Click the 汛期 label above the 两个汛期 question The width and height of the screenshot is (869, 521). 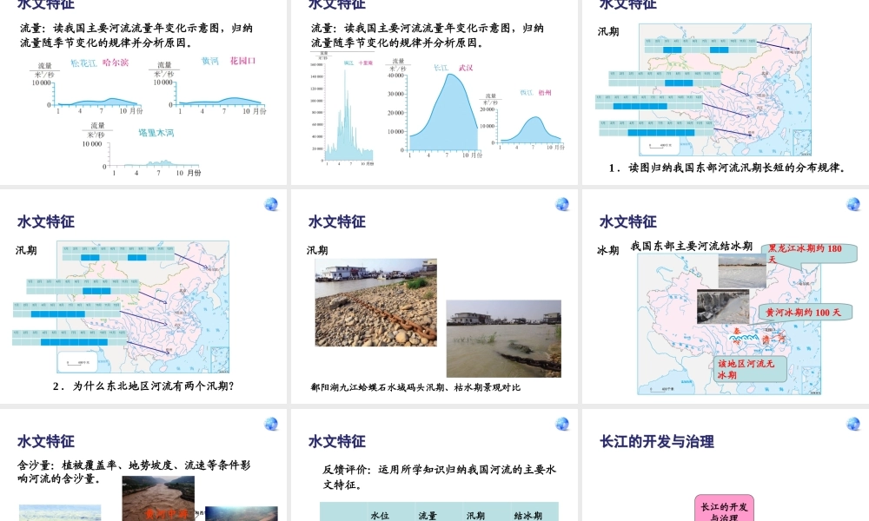[x=27, y=250]
